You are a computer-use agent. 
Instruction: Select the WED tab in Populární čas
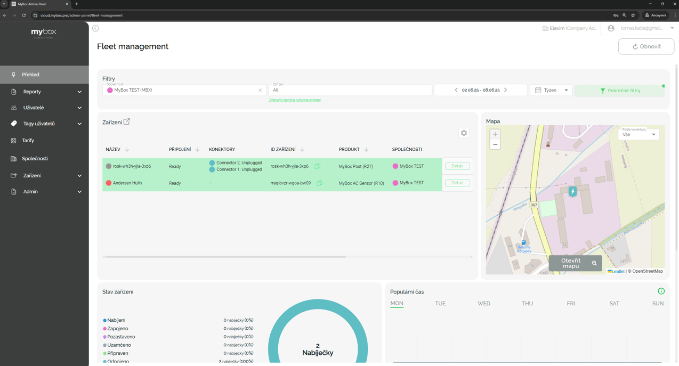click(x=484, y=304)
